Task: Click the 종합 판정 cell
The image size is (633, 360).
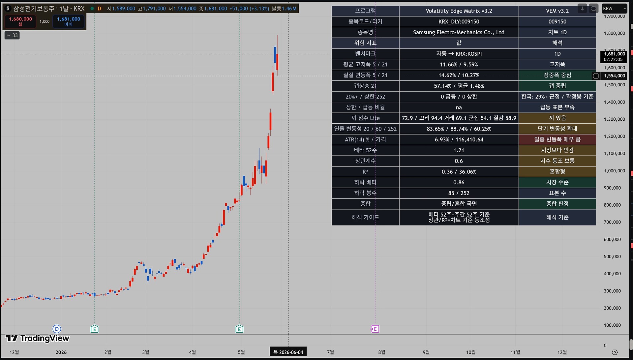Action: pos(557,204)
